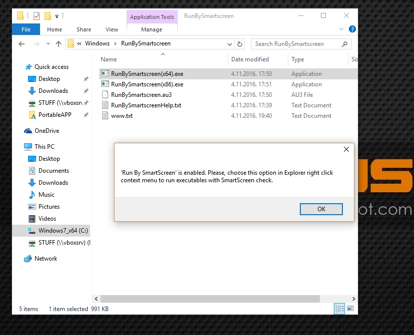Switch to Details view in the status bar
Screen dimensions: 414x335
(339, 309)
